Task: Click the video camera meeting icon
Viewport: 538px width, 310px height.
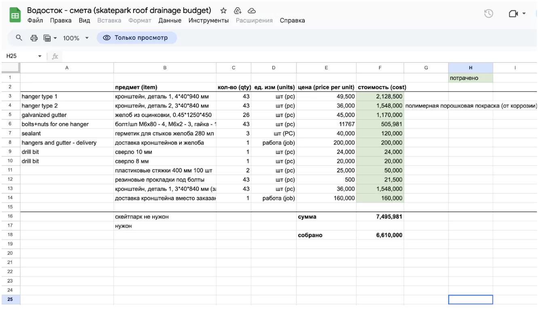Action: pyautogui.click(x=513, y=14)
